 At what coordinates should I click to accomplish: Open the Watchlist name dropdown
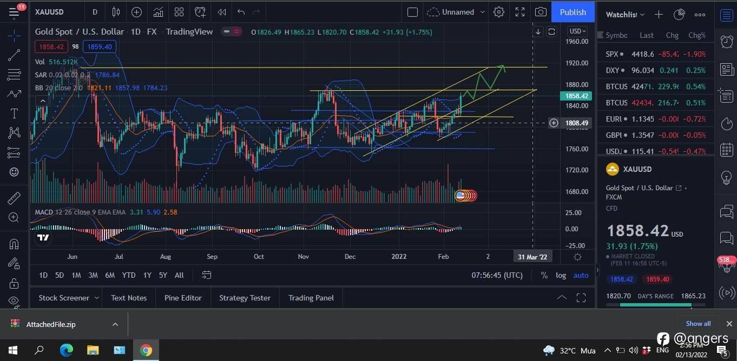[626, 15]
